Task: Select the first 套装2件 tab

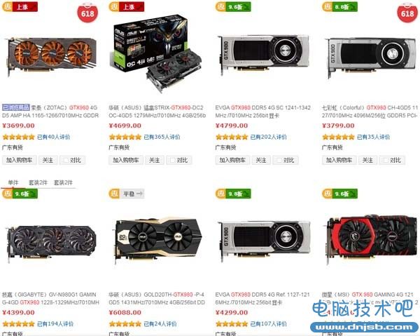Action: (x=38, y=183)
